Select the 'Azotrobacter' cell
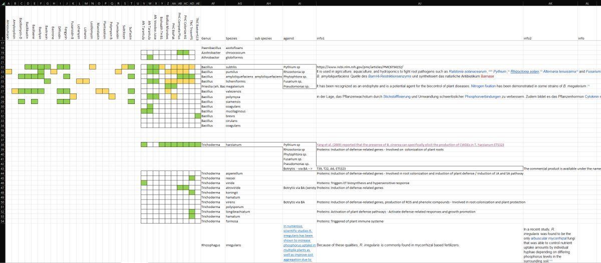Screen dimensions: 601x263 point(213,52)
